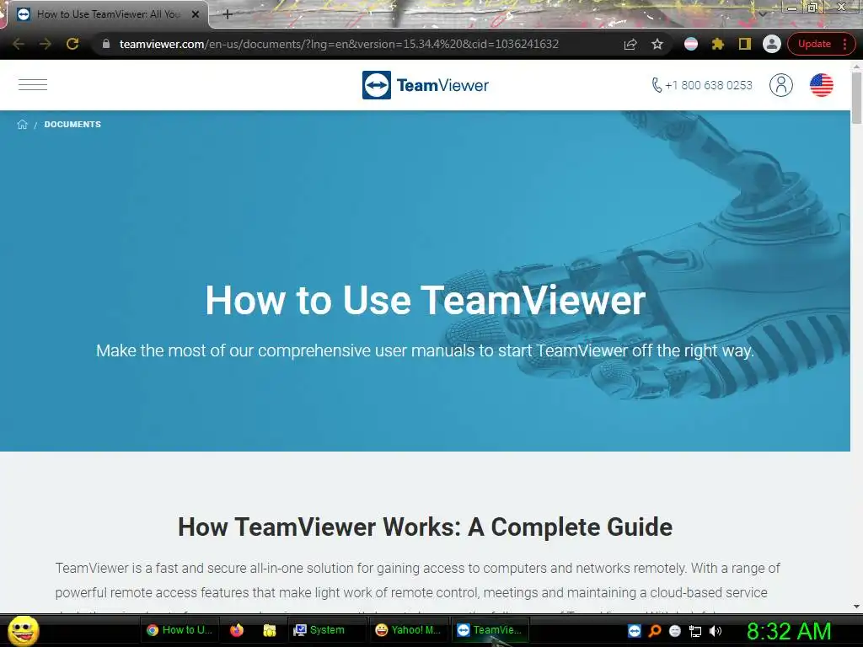This screenshot has width=863, height=647.
Task: Open the Chrome three-dot menu
Action: (844, 44)
